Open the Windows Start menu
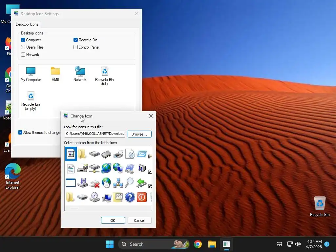The height and width of the screenshot is (252, 336). click(x=110, y=244)
